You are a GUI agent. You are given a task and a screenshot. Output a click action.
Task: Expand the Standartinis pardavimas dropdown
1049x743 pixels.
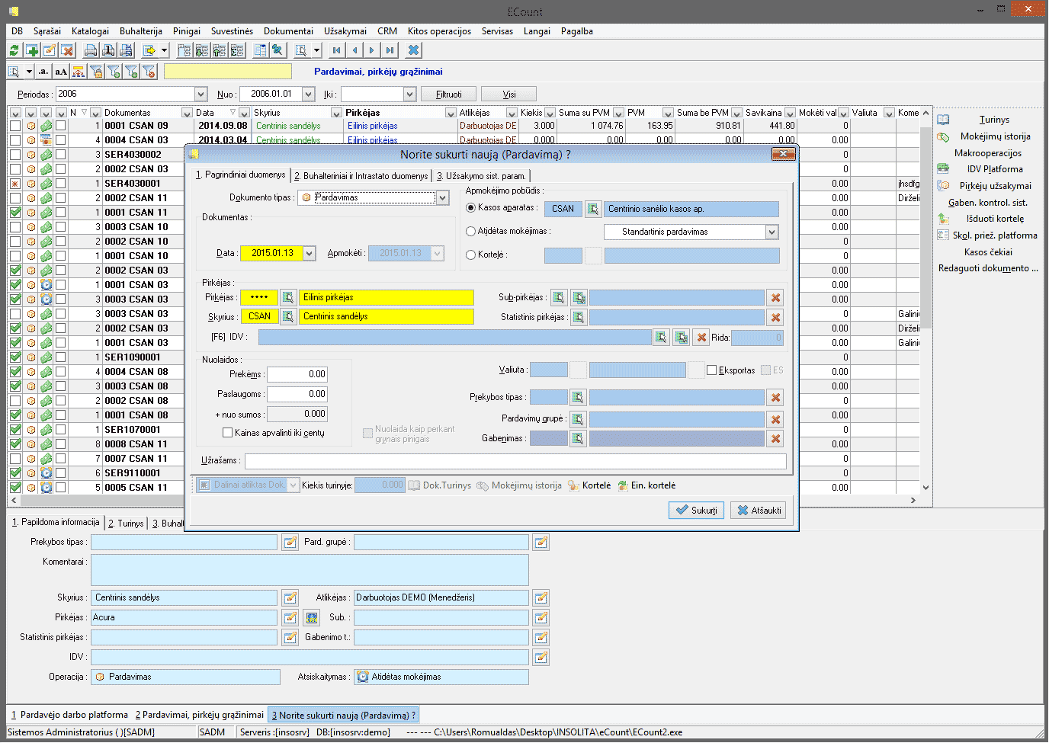point(772,232)
